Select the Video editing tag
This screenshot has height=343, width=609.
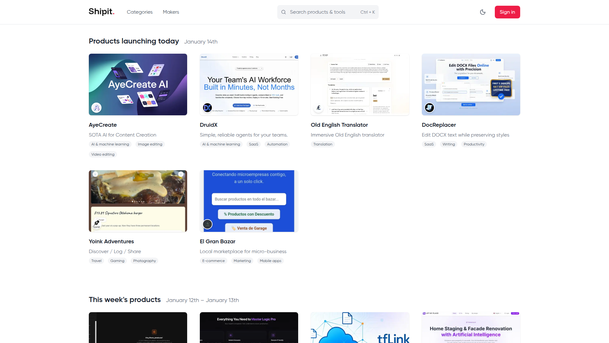click(x=103, y=154)
